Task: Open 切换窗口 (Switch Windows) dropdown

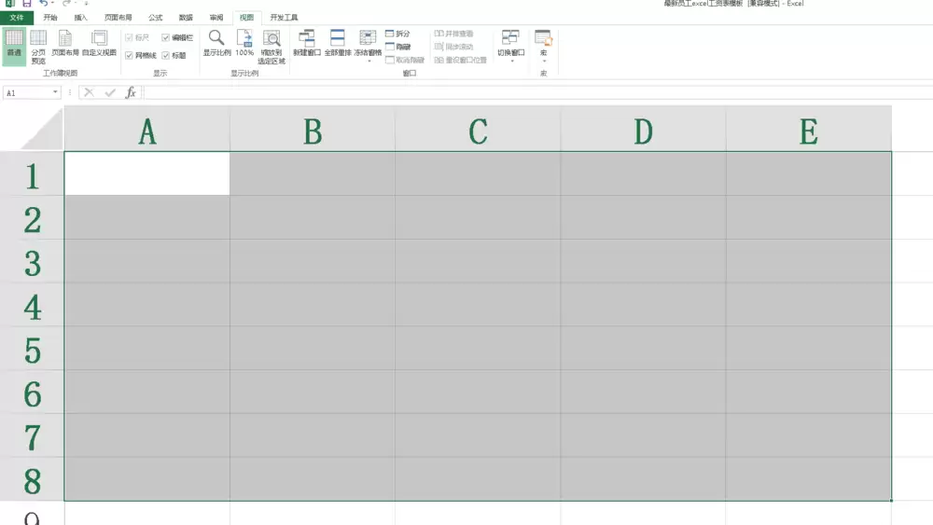Action: click(510, 45)
